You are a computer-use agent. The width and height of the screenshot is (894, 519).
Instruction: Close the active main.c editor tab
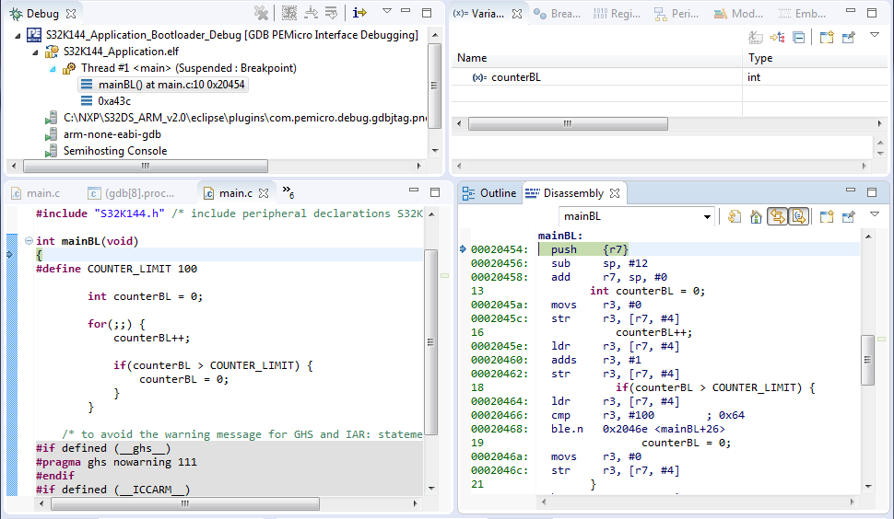coord(263,193)
